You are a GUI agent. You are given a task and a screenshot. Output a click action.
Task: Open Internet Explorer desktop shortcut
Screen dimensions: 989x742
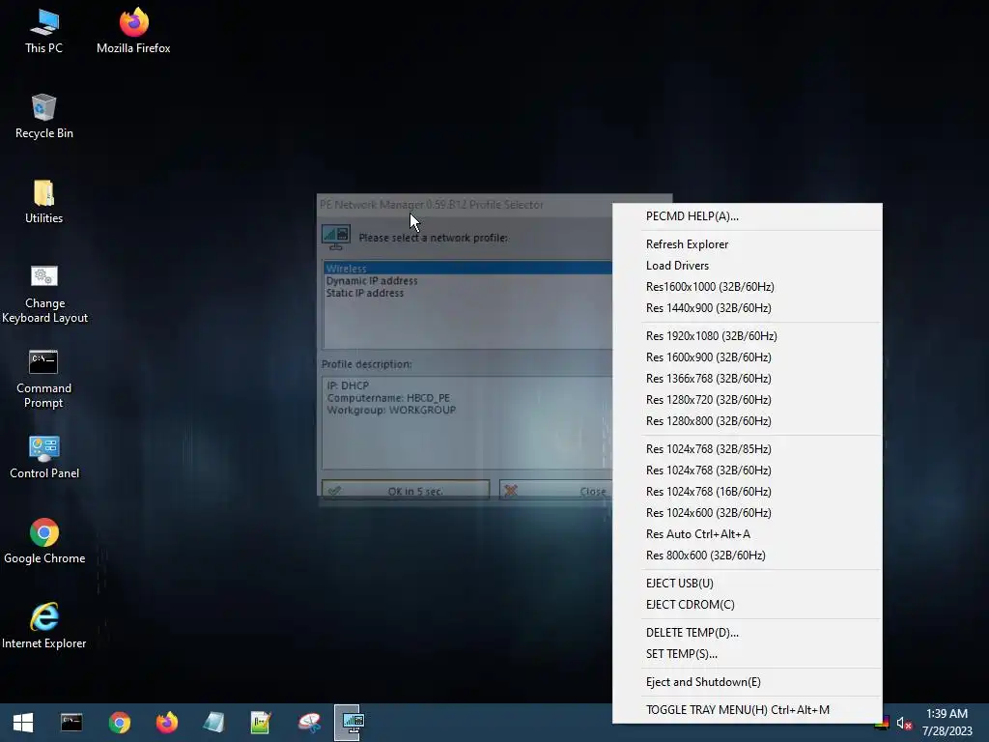44,626
